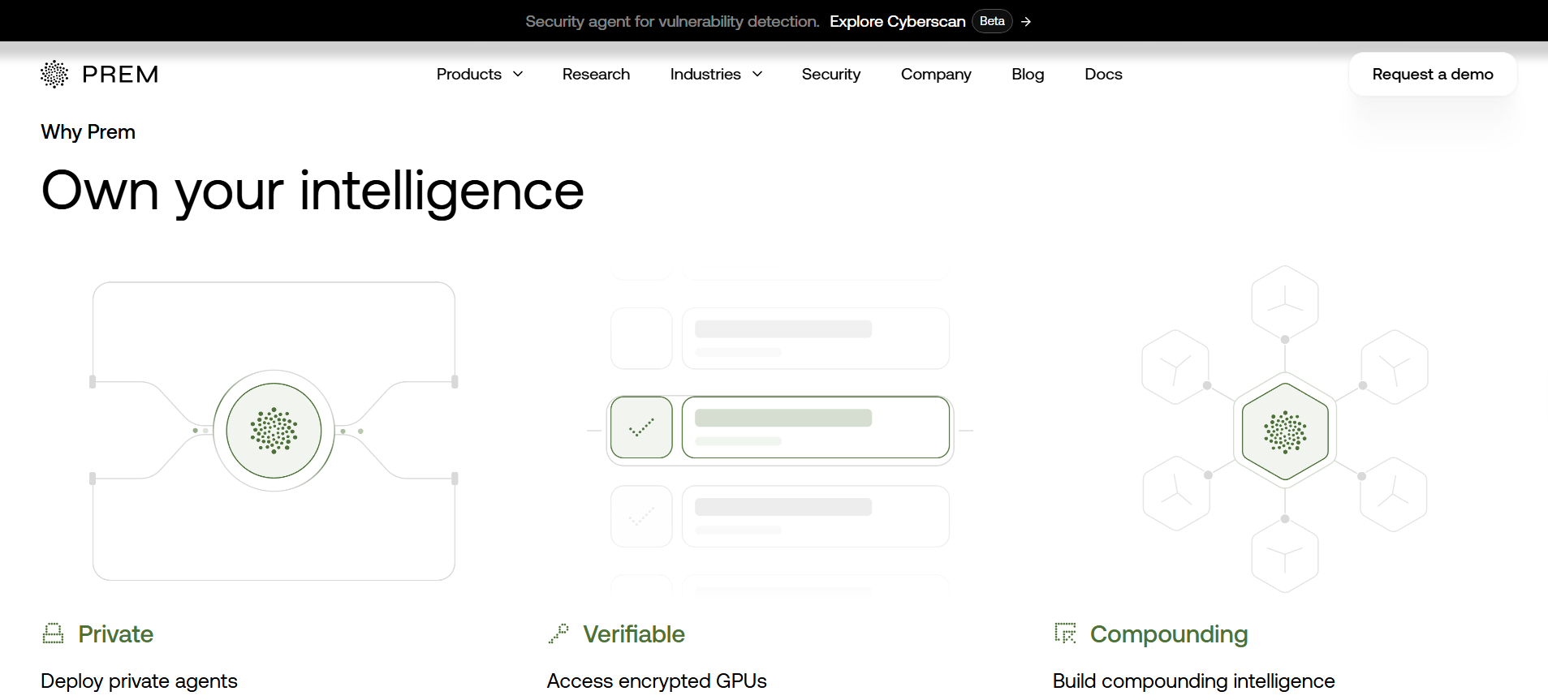
Task: Open the Products menu
Action: tap(480, 75)
